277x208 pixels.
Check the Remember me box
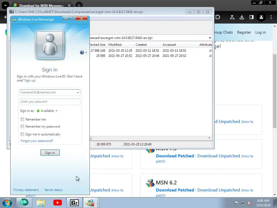(22, 119)
